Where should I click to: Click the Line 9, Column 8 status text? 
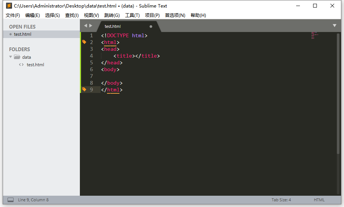(34, 200)
